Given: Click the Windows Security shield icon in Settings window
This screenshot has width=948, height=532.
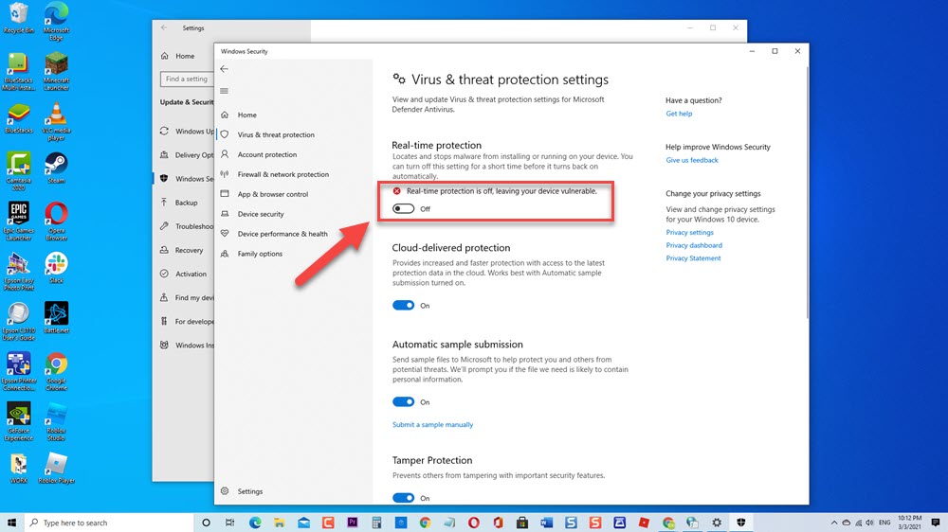Looking at the screenshot, I should [x=164, y=179].
